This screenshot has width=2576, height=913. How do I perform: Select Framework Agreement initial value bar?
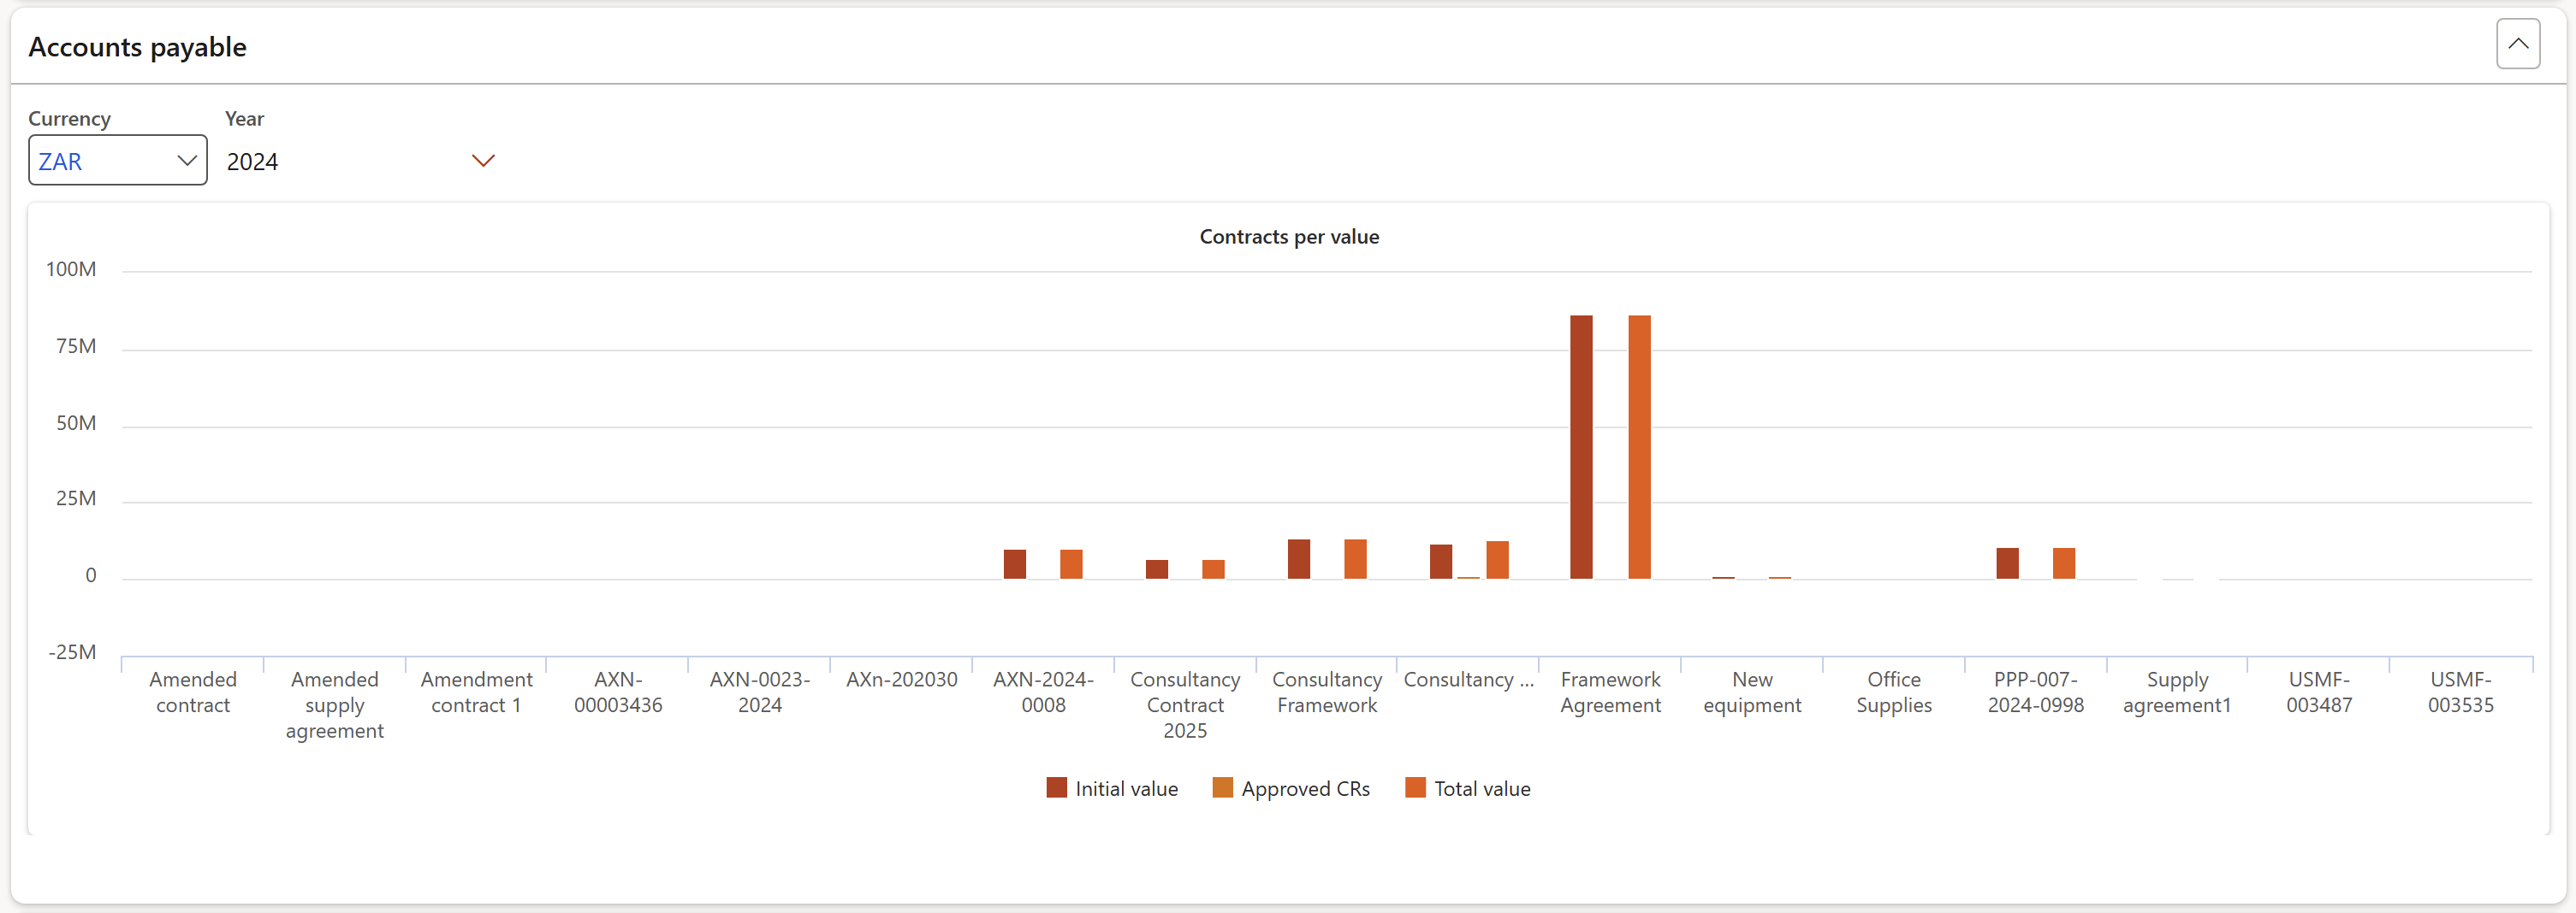point(1581,447)
